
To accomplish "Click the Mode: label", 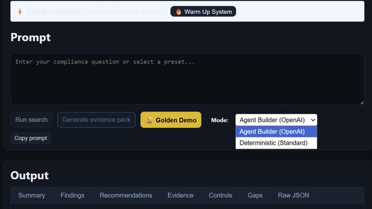I will 219,120.
